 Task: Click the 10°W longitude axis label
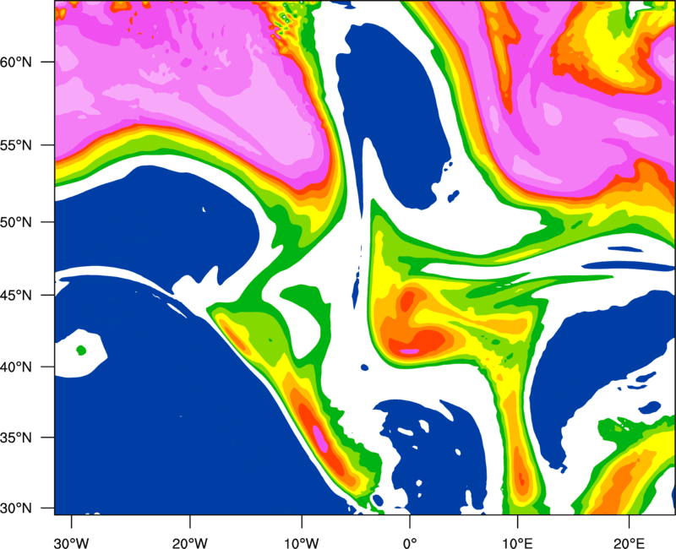(x=302, y=543)
